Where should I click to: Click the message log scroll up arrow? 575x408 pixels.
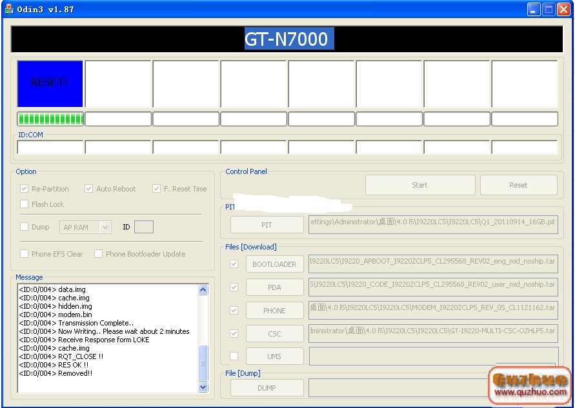pos(203,290)
